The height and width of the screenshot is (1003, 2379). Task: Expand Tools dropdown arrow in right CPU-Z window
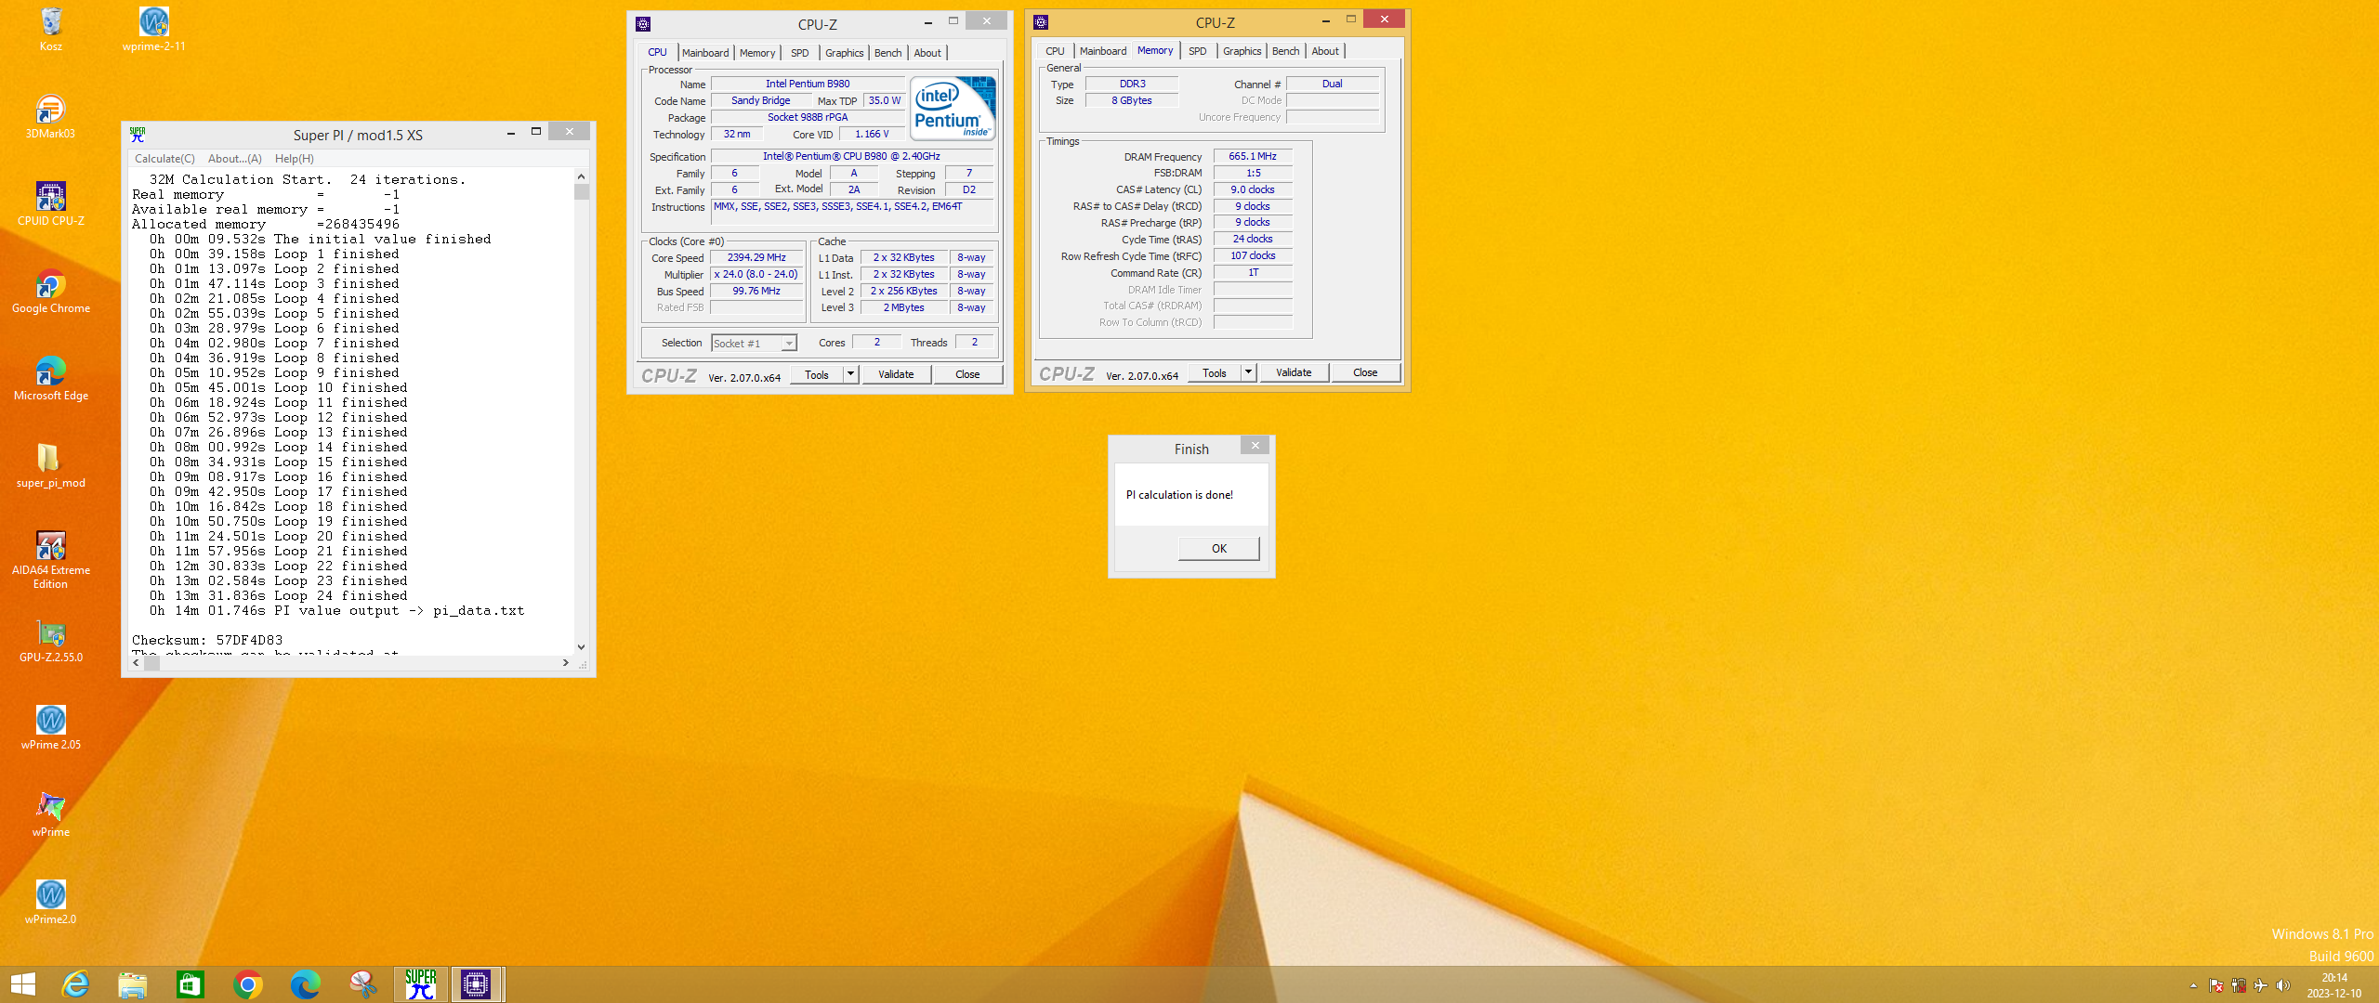pos(1248,373)
